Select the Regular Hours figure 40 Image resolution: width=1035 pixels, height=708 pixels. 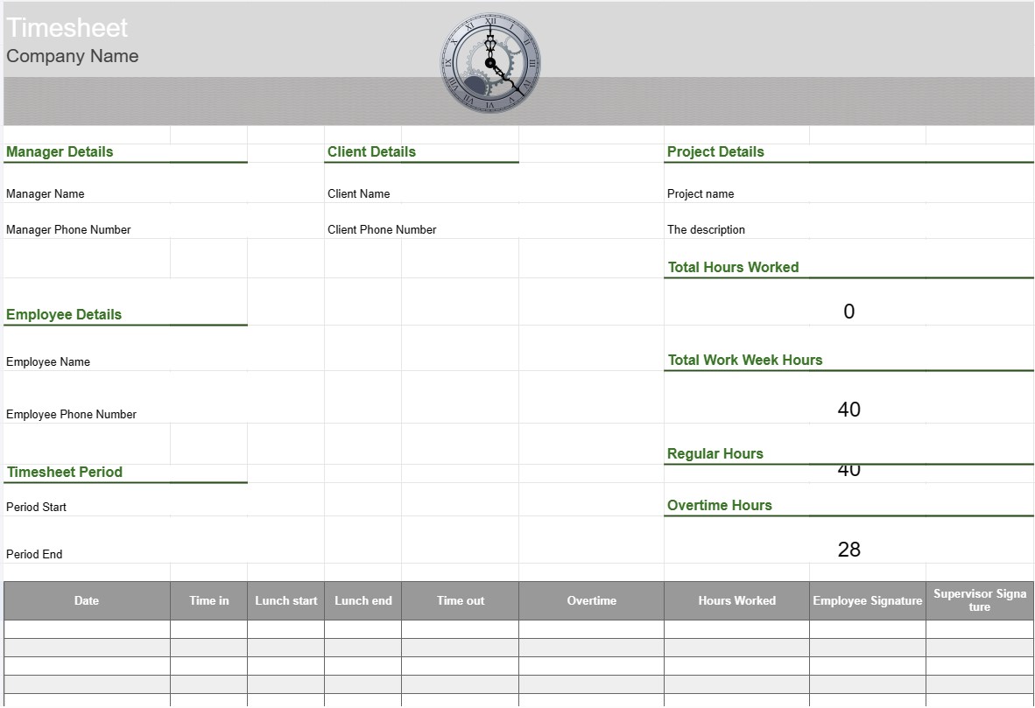847,470
